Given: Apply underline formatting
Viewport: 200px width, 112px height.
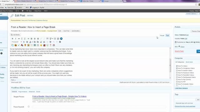Looking at the screenshot, I should pos(24,42).
